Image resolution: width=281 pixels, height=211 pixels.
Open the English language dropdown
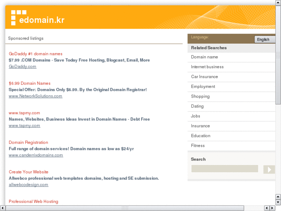pyautogui.click(x=265, y=39)
